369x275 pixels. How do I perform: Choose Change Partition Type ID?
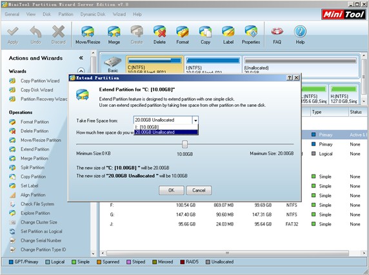pyautogui.click(x=37, y=250)
